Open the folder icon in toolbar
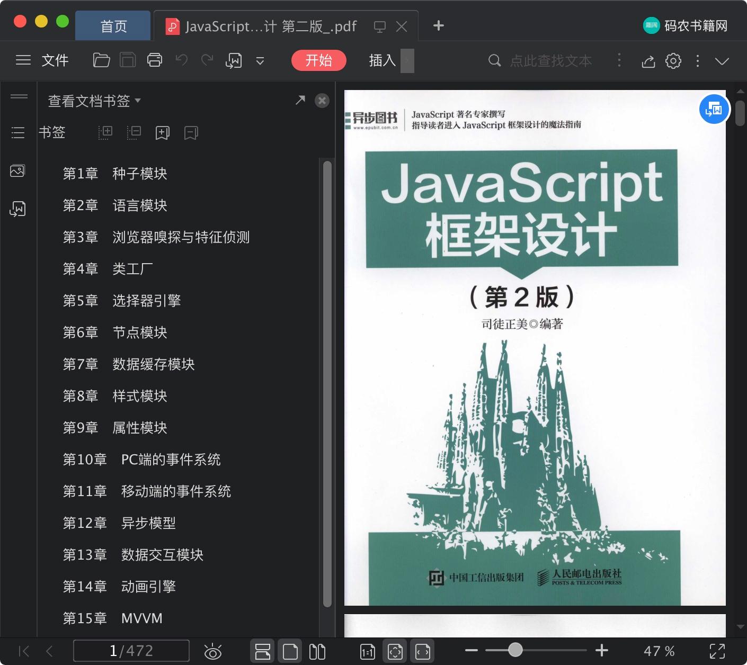Viewport: 747px width, 665px height. (101, 60)
